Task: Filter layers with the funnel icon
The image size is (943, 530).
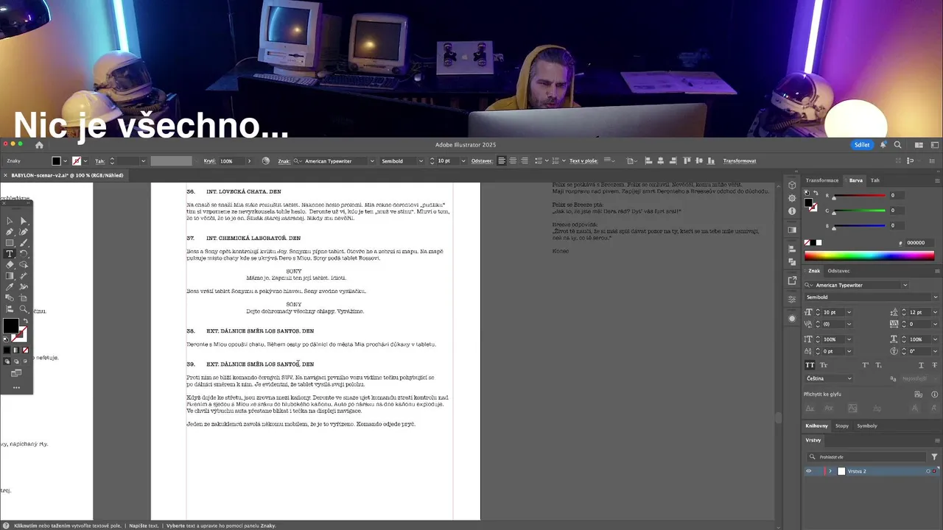Action: tap(934, 457)
